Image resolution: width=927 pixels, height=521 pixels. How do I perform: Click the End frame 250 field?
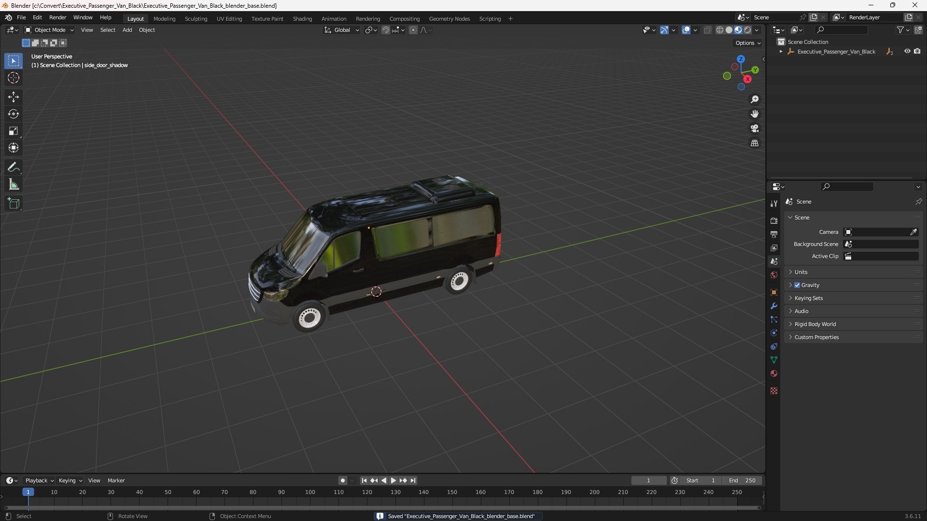coord(742,480)
